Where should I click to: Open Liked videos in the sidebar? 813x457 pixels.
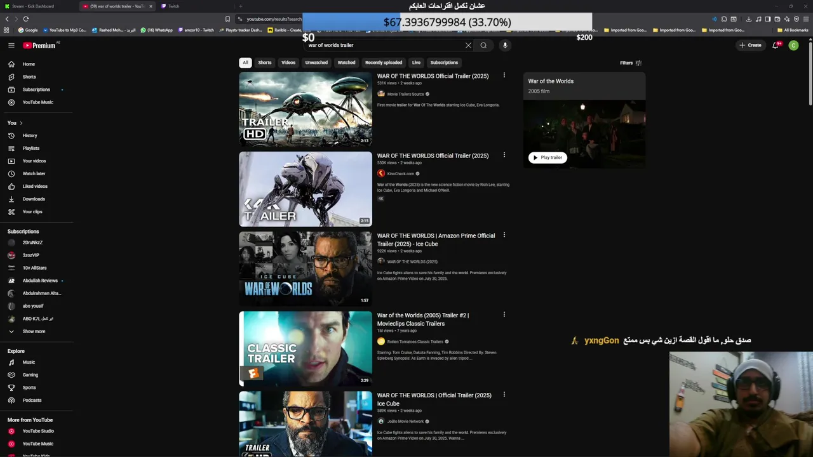36,186
